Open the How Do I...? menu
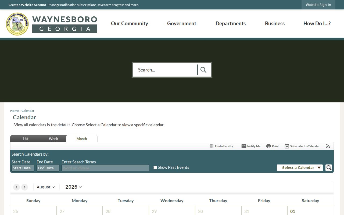This screenshot has width=344, height=215. tap(317, 23)
